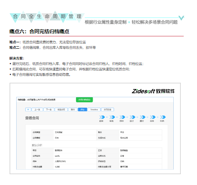Click the breadcrumb path starting with 合同管理
The image size is (197, 185).
click(x=41, y=100)
